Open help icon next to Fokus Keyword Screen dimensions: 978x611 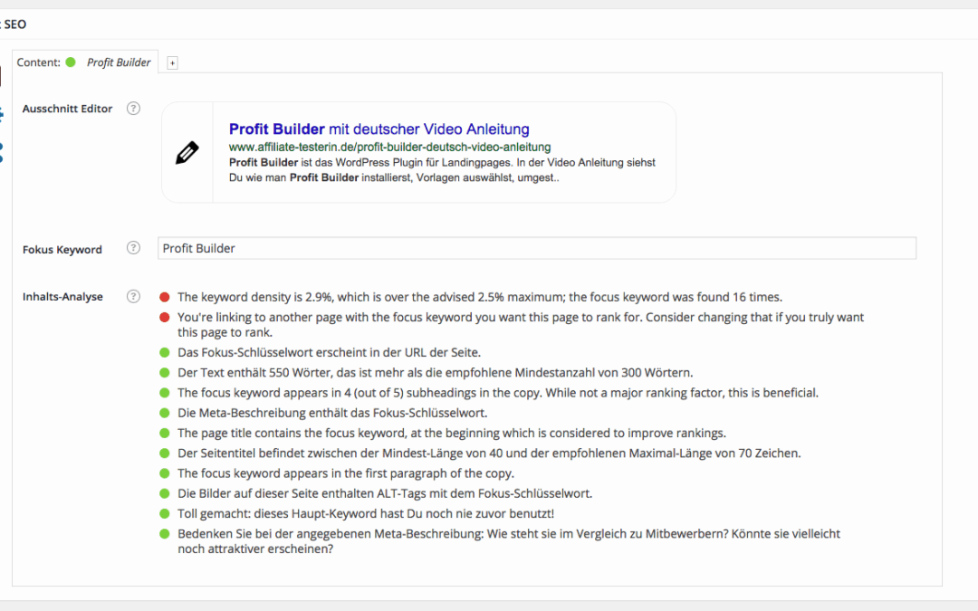[133, 248]
